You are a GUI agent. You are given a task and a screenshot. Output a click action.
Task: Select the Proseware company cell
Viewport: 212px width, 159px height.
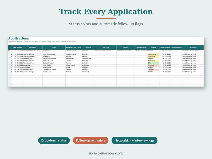click(x=33, y=67)
